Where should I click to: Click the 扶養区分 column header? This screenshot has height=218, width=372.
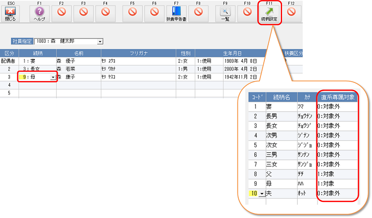tap(293, 53)
